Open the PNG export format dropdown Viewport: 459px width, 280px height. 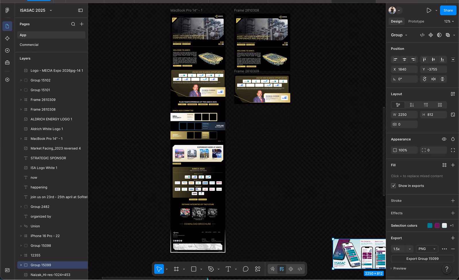[427, 249]
